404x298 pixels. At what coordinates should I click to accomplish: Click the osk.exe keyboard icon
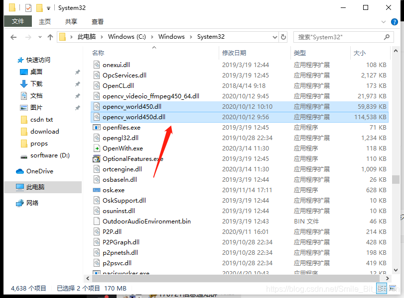pos(97,190)
